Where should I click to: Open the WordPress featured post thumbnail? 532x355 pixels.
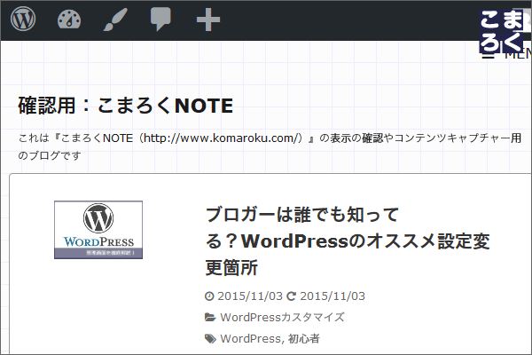(x=98, y=230)
